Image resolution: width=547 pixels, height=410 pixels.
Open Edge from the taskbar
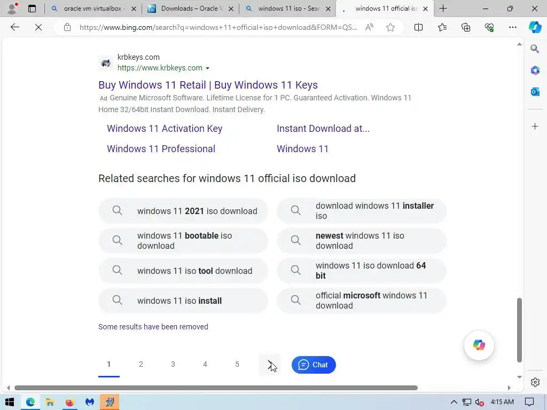click(30, 402)
